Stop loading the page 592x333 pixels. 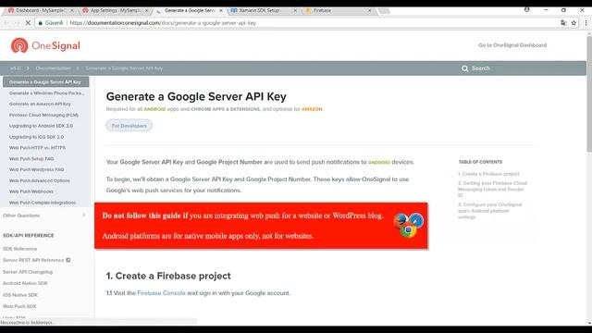[28, 23]
